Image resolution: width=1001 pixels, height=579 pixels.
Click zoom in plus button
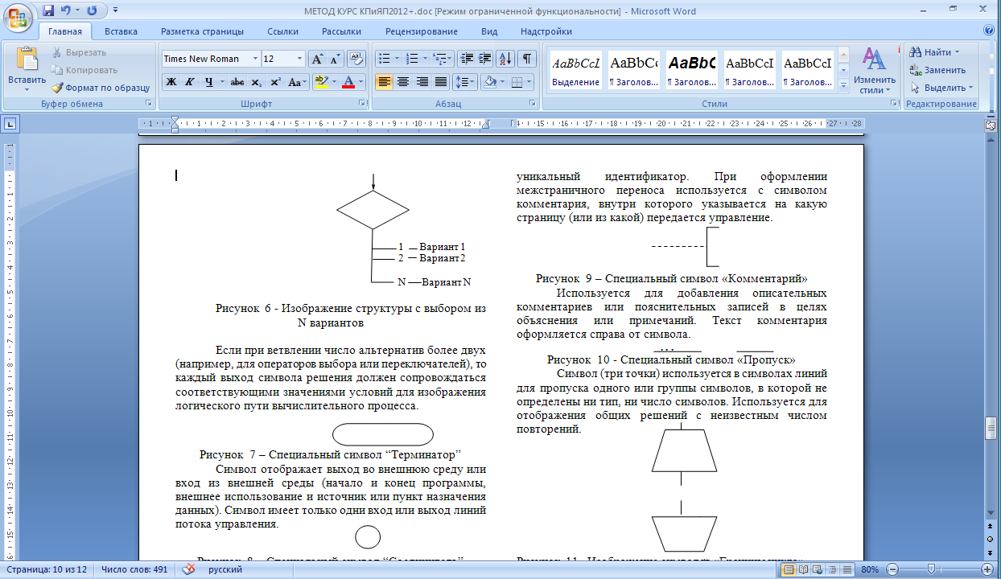[987, 569]
